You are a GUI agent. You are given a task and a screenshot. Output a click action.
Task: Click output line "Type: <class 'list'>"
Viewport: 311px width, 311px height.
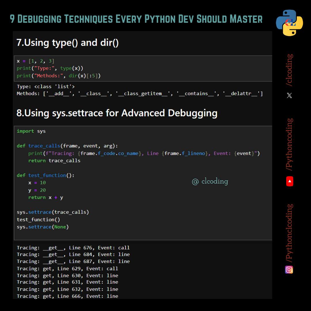(46, 86)
